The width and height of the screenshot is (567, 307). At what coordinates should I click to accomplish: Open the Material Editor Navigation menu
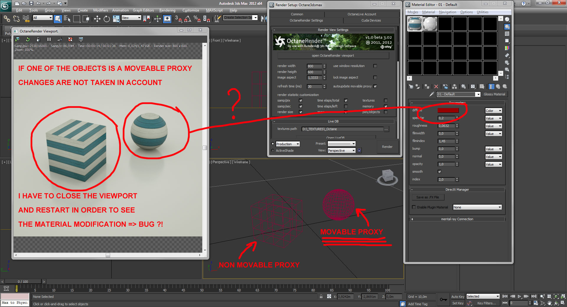click(x=447, y=12)
